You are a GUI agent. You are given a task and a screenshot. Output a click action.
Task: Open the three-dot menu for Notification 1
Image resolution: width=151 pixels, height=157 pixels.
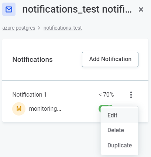pos(131,95)
